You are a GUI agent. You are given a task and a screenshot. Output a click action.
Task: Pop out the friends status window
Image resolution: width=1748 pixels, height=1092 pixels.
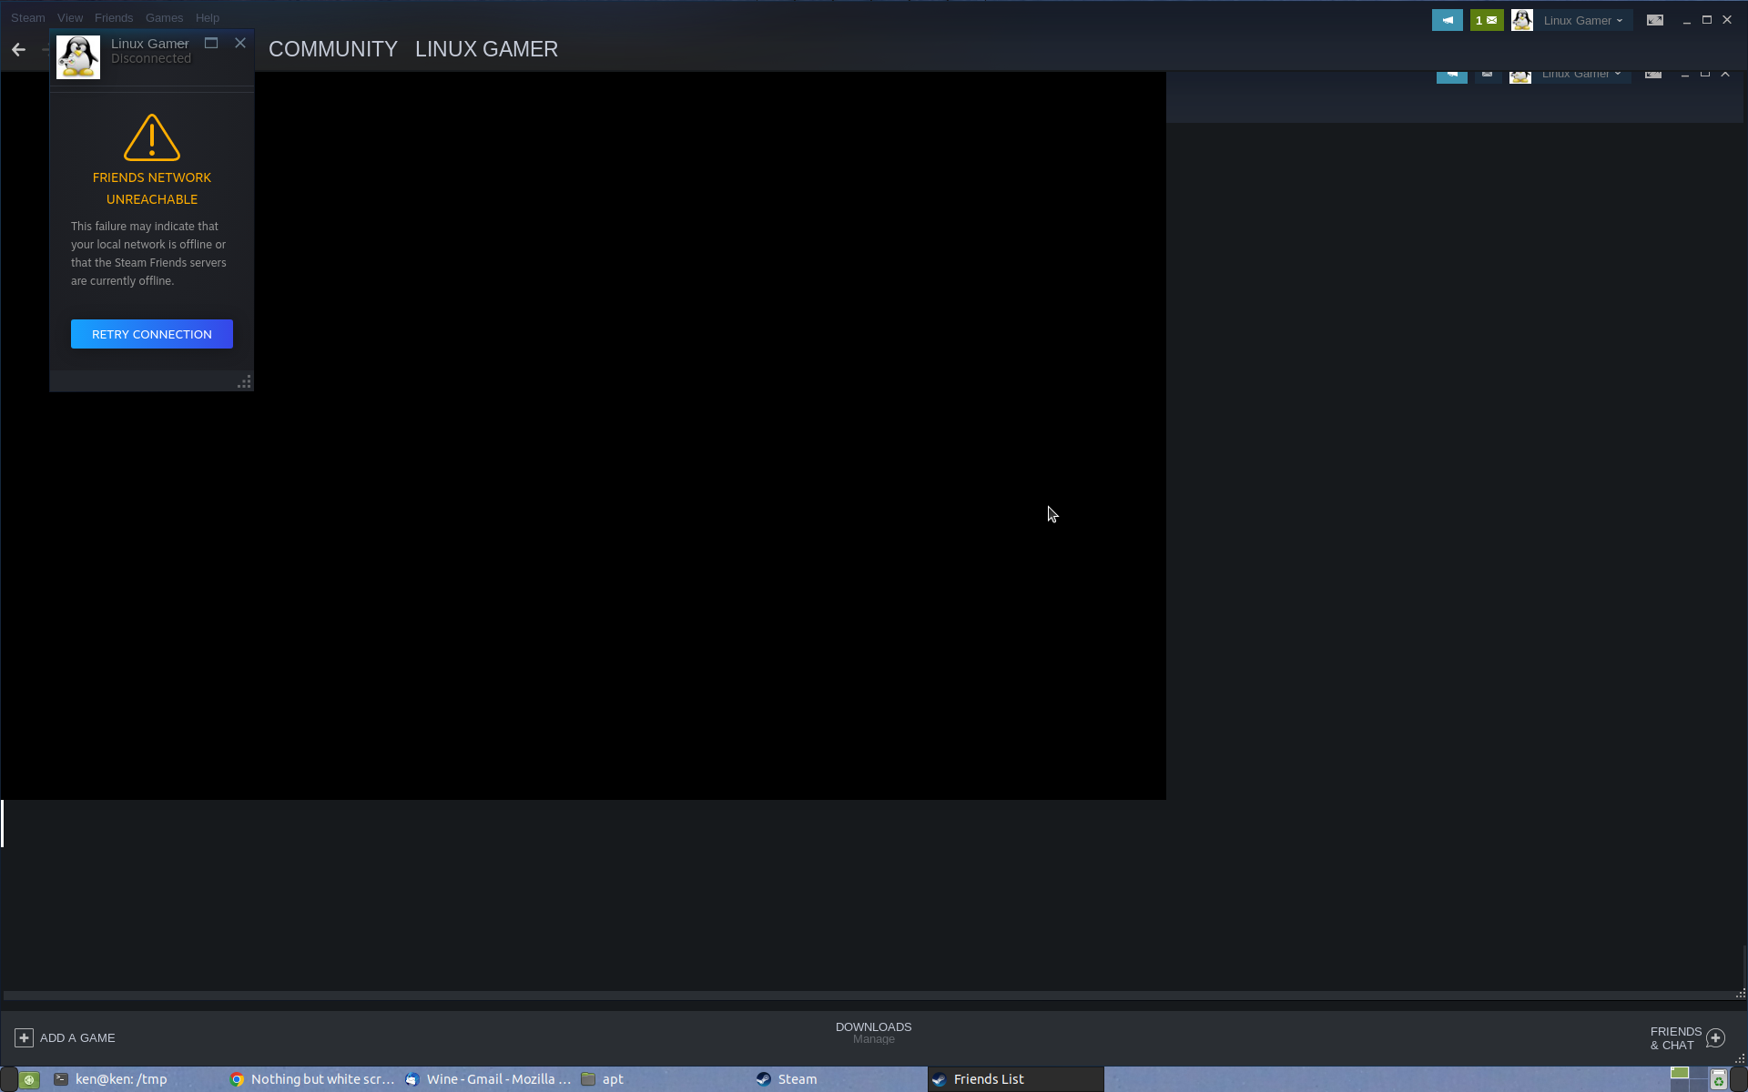point(211,43)
